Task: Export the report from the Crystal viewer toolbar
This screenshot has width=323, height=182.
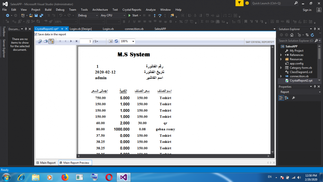Action: [40, 41]
